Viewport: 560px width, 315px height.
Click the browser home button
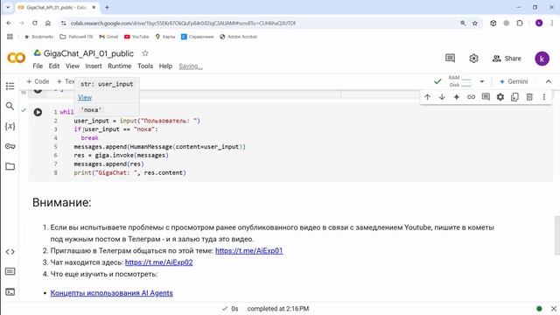pos(48,24)
